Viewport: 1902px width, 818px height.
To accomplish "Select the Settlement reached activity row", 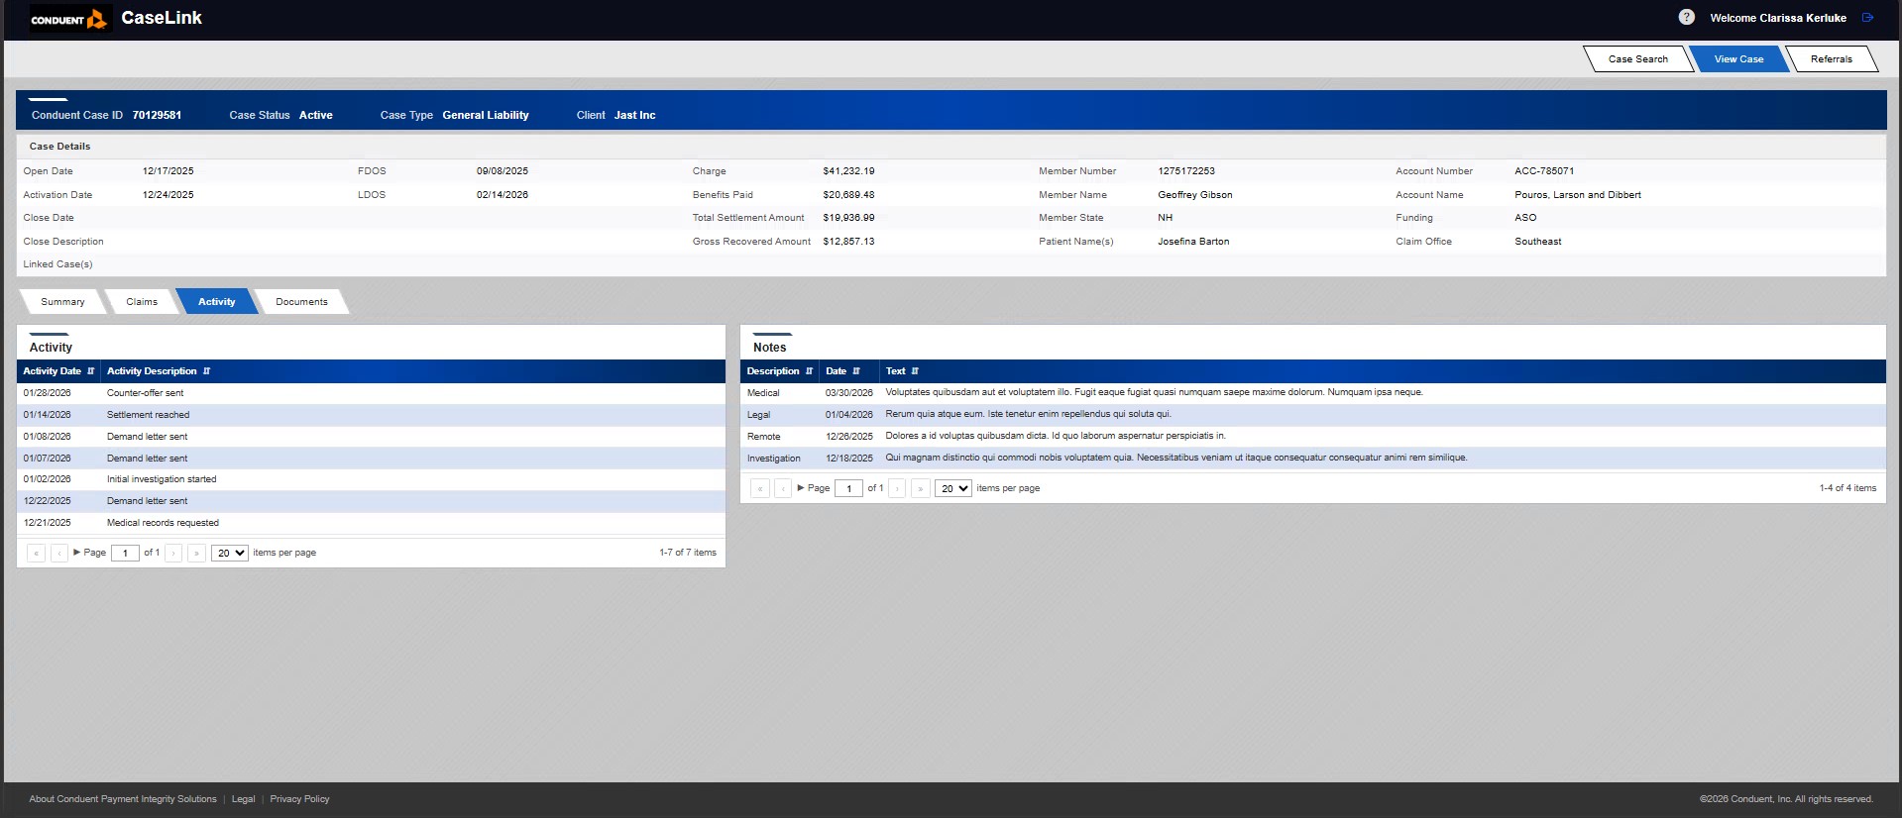I will click(x=372, y=415).
